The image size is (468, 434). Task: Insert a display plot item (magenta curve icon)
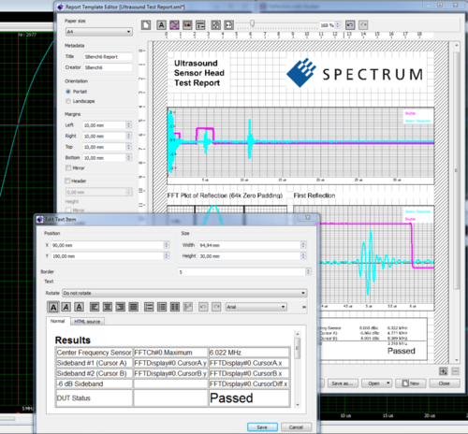pyautogui.click(x=174, y=25)
